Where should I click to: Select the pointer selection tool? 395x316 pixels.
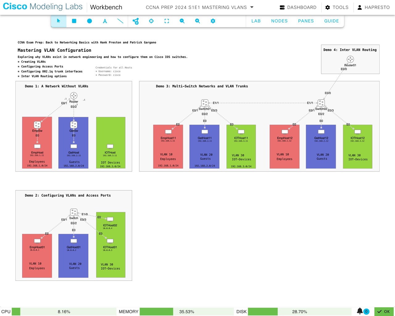[x=59, y=21]
